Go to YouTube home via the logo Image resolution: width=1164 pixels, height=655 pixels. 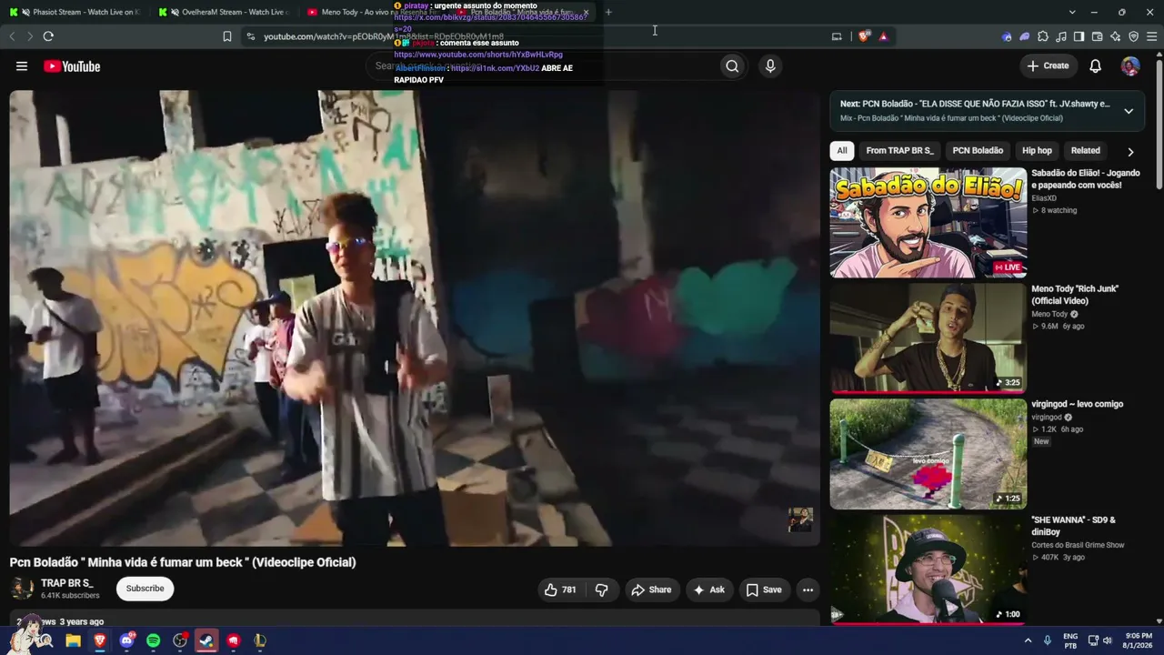point(72,66)
